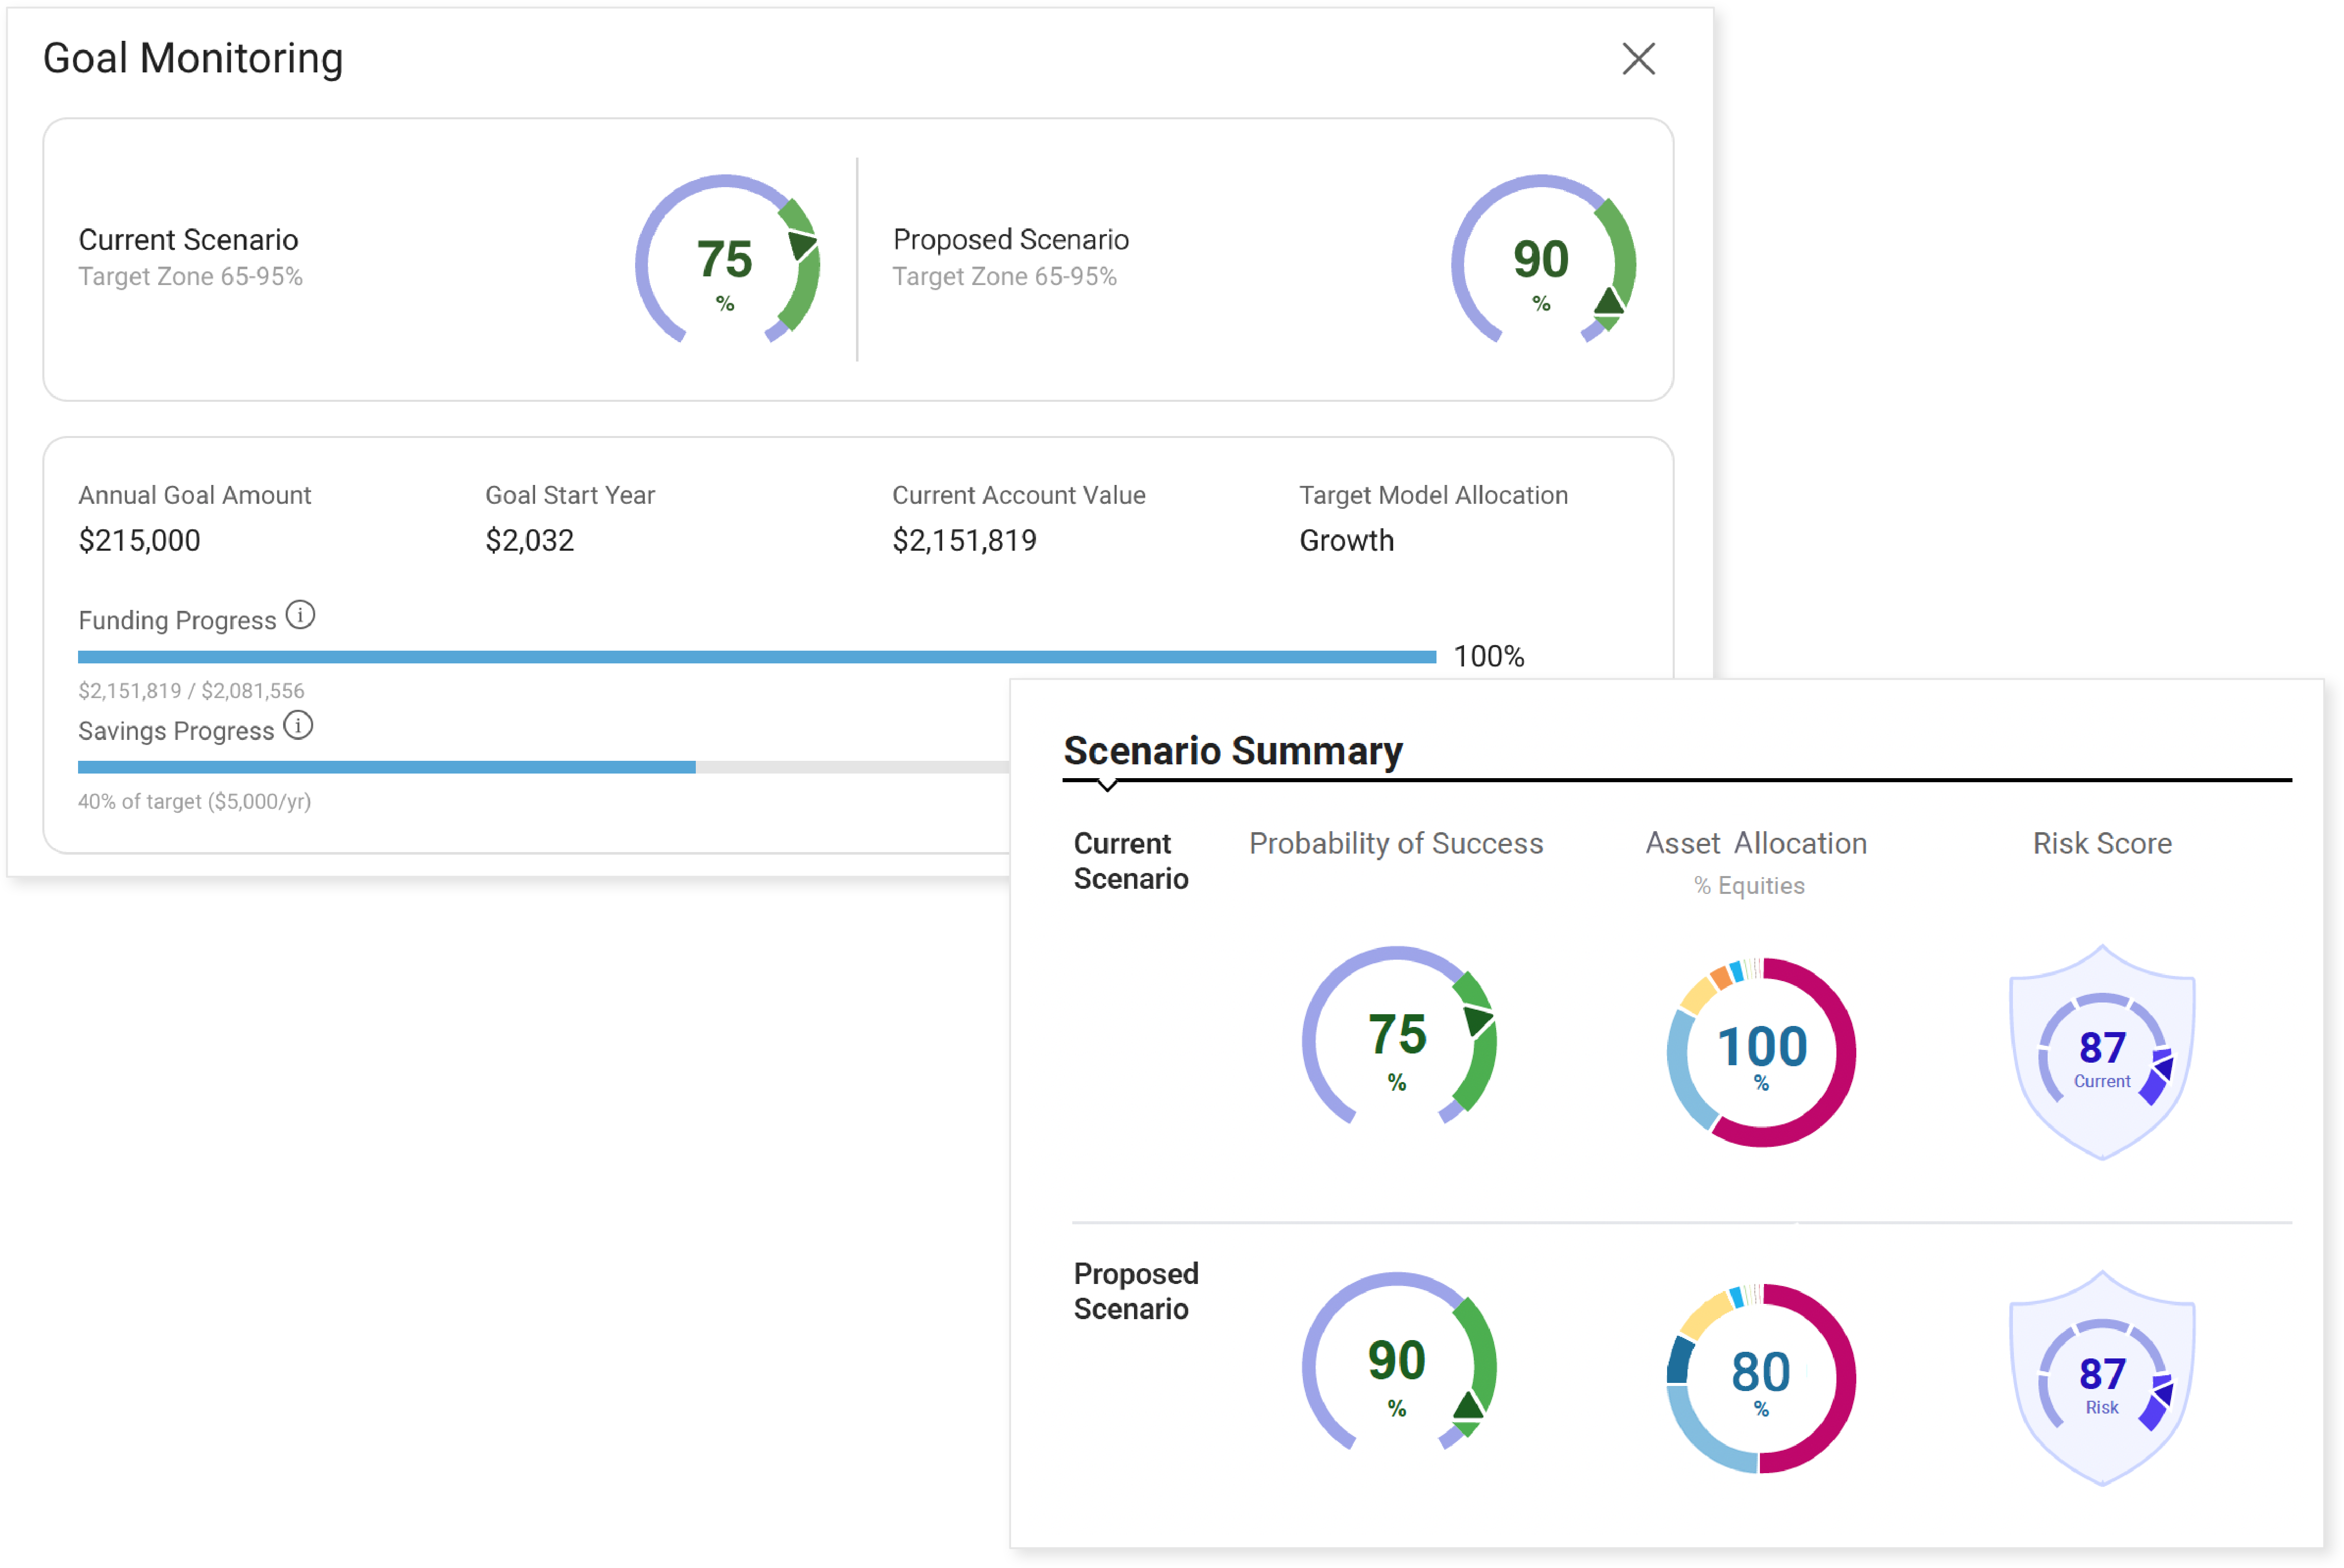This screenshot has width=2344, height=1568.
Task: Select the 87 Current risk score shield
Action: [x=2102, y=1052]
